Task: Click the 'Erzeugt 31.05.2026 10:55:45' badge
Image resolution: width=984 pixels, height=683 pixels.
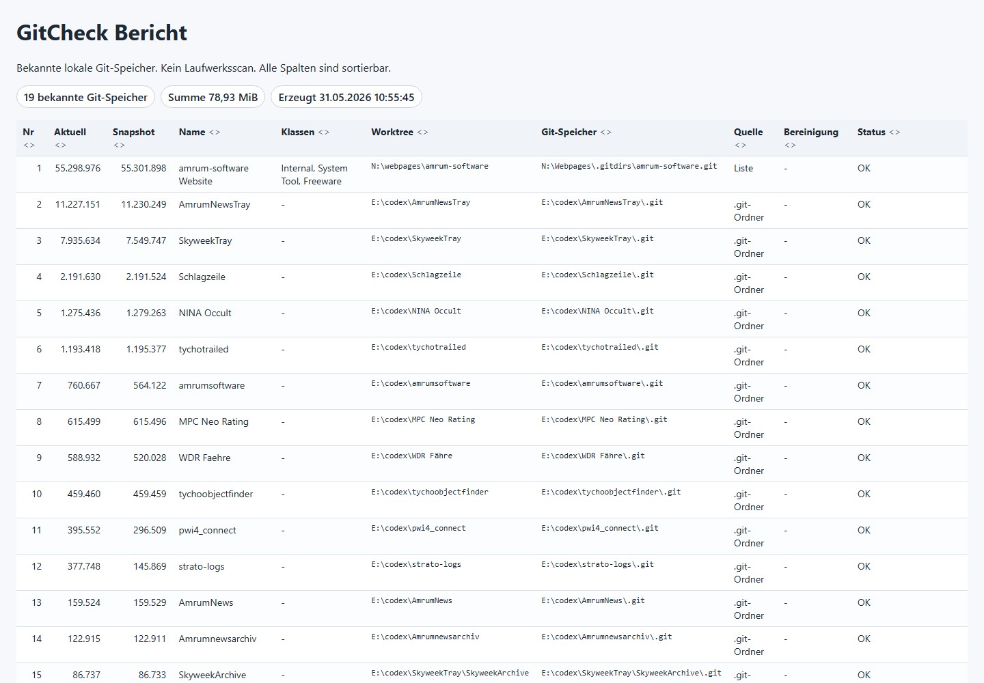Action: (x=346, y=97)
